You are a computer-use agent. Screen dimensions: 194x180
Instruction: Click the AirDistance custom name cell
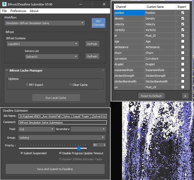point(160,47)
